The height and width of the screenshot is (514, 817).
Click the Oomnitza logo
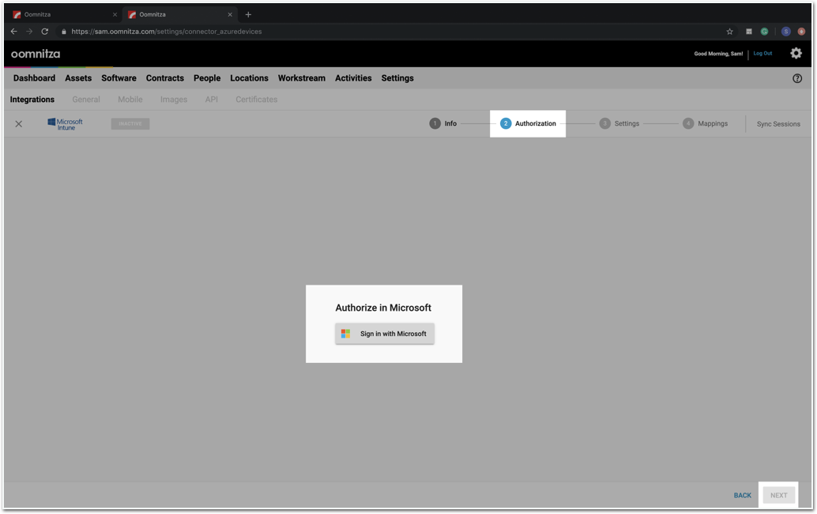click(36, 54)
